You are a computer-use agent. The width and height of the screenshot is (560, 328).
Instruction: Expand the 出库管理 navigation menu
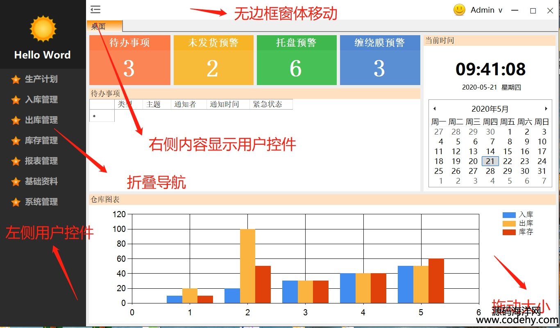point(41,120)
